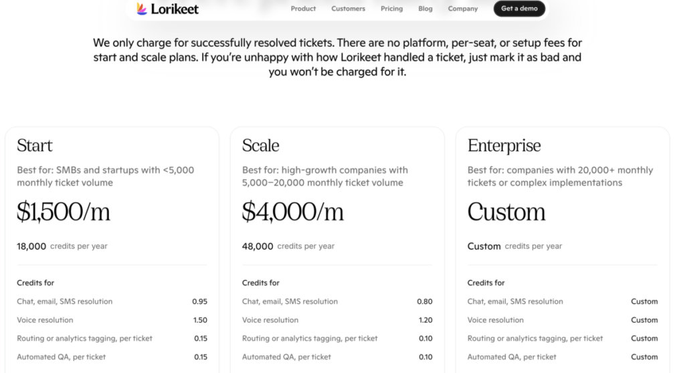This screenshot has height=373, width=685.
Task: Click the Enterprise plan heading
Action: [x=504, y=146]
